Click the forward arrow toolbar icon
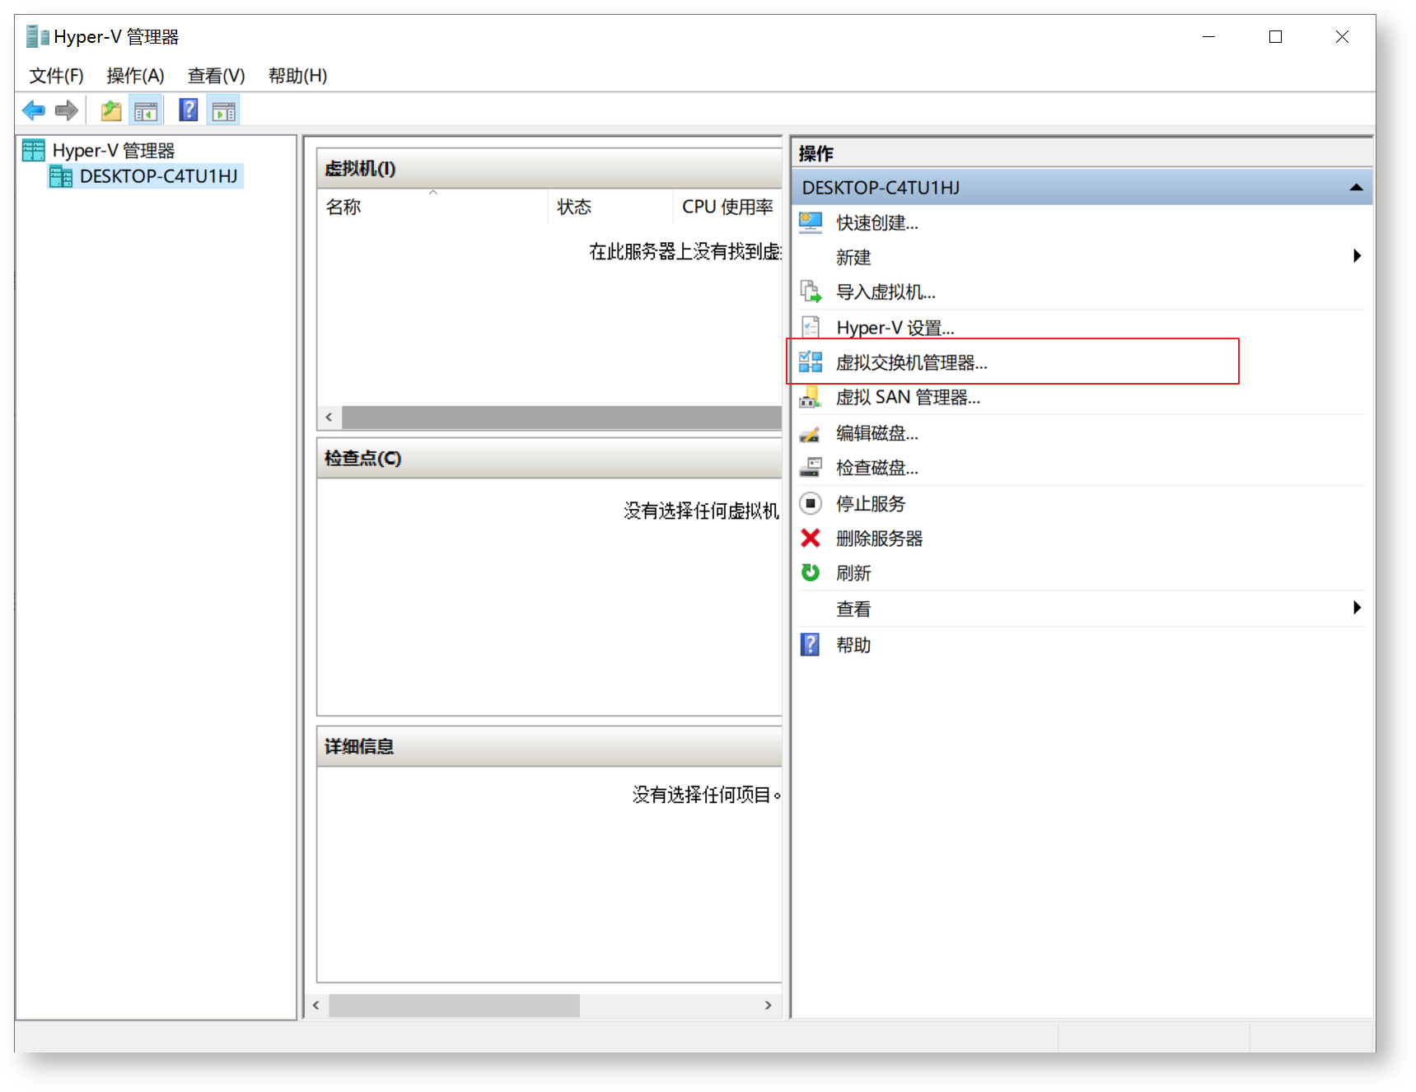The image size is (1416, 1092). tap(67, 110)
